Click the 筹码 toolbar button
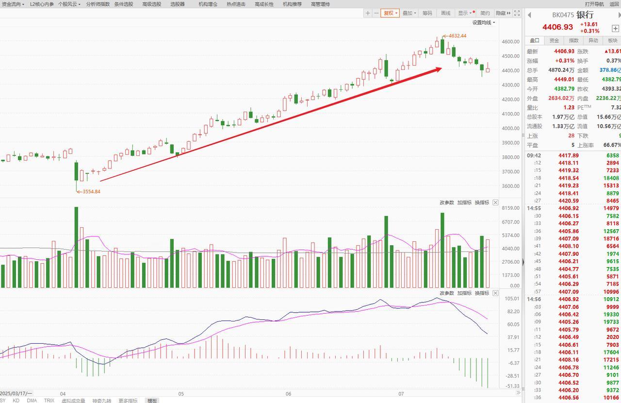The width and height of the screenshot is (621, 403). tap(427, 13)
